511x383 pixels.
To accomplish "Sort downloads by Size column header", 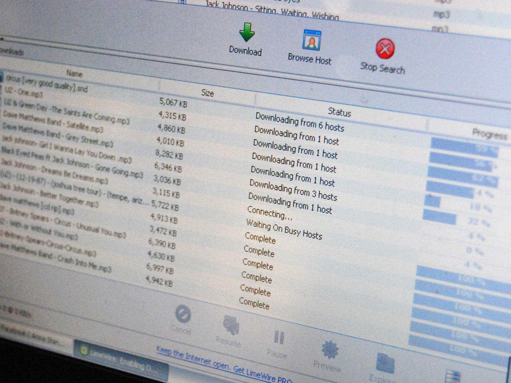I will pos(208,93).
